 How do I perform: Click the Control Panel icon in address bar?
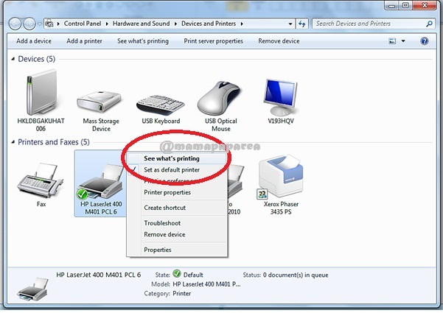point(49,24)
